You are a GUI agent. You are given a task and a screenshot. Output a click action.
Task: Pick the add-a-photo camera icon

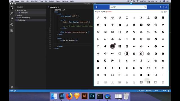120,25
